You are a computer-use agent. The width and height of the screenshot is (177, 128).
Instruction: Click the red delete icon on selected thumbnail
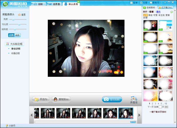click(132, 117)
